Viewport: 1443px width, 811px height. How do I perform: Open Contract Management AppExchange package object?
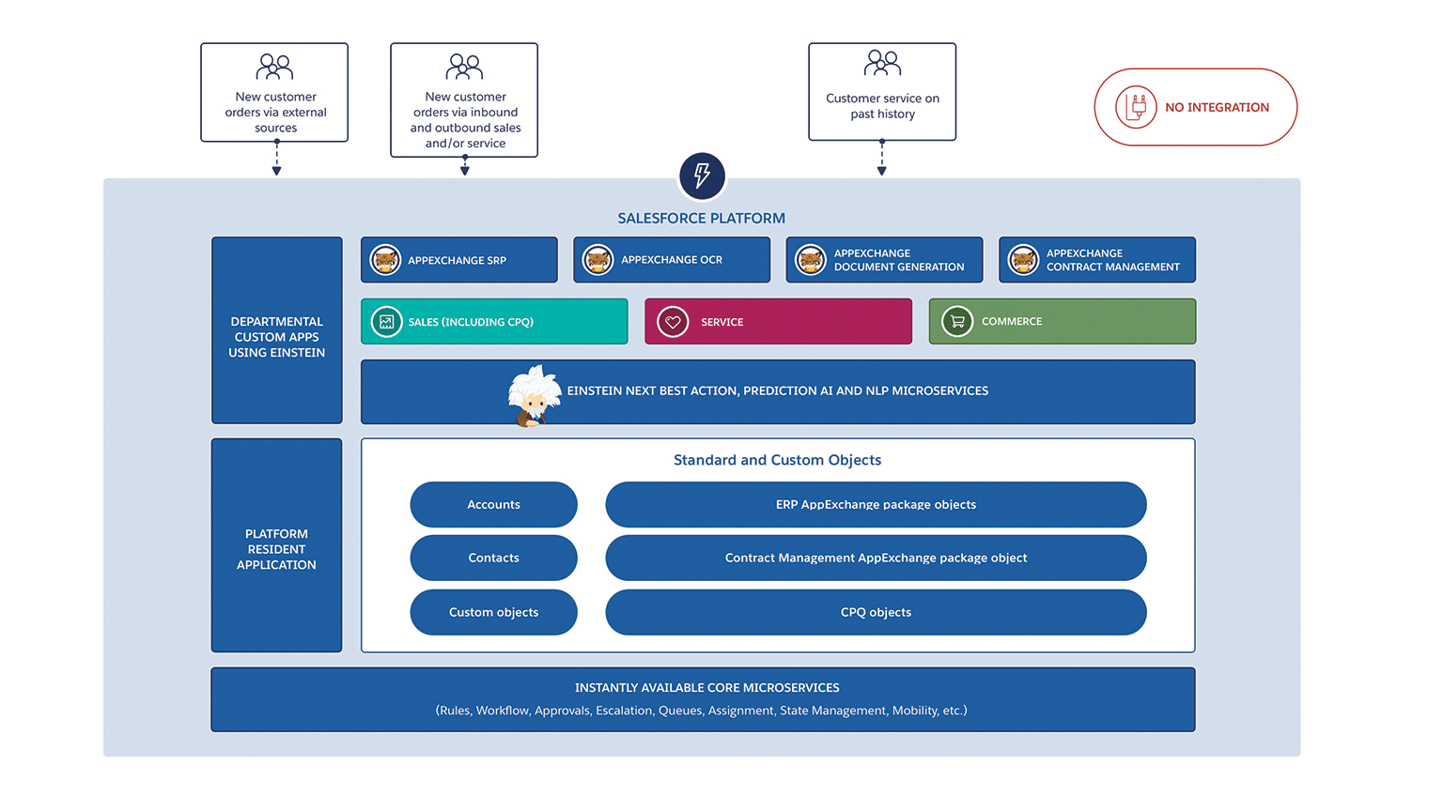(876, 559)
